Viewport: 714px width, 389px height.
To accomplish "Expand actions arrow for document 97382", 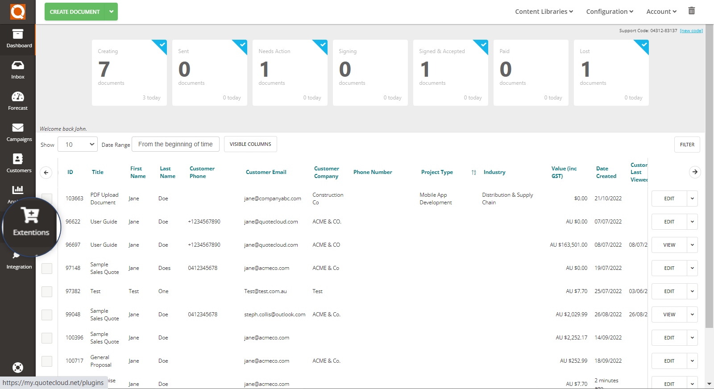I will coord(692,291).
